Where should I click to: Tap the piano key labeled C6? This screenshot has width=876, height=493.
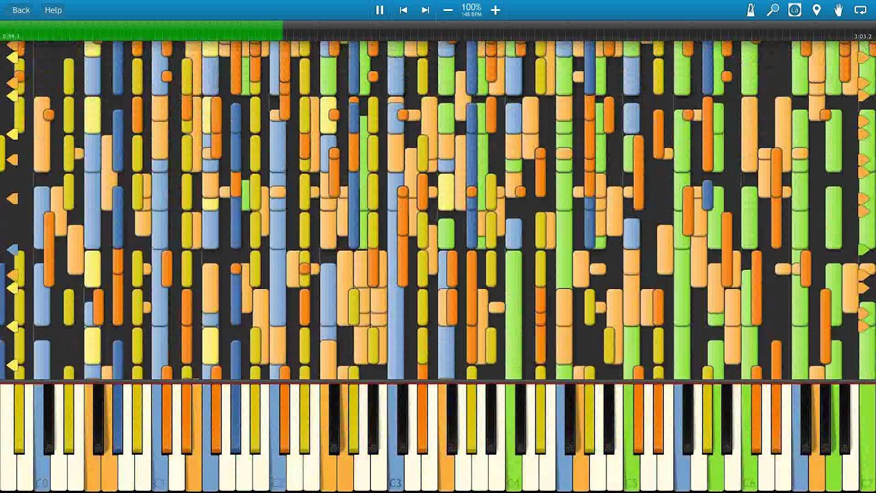(749, 472)
